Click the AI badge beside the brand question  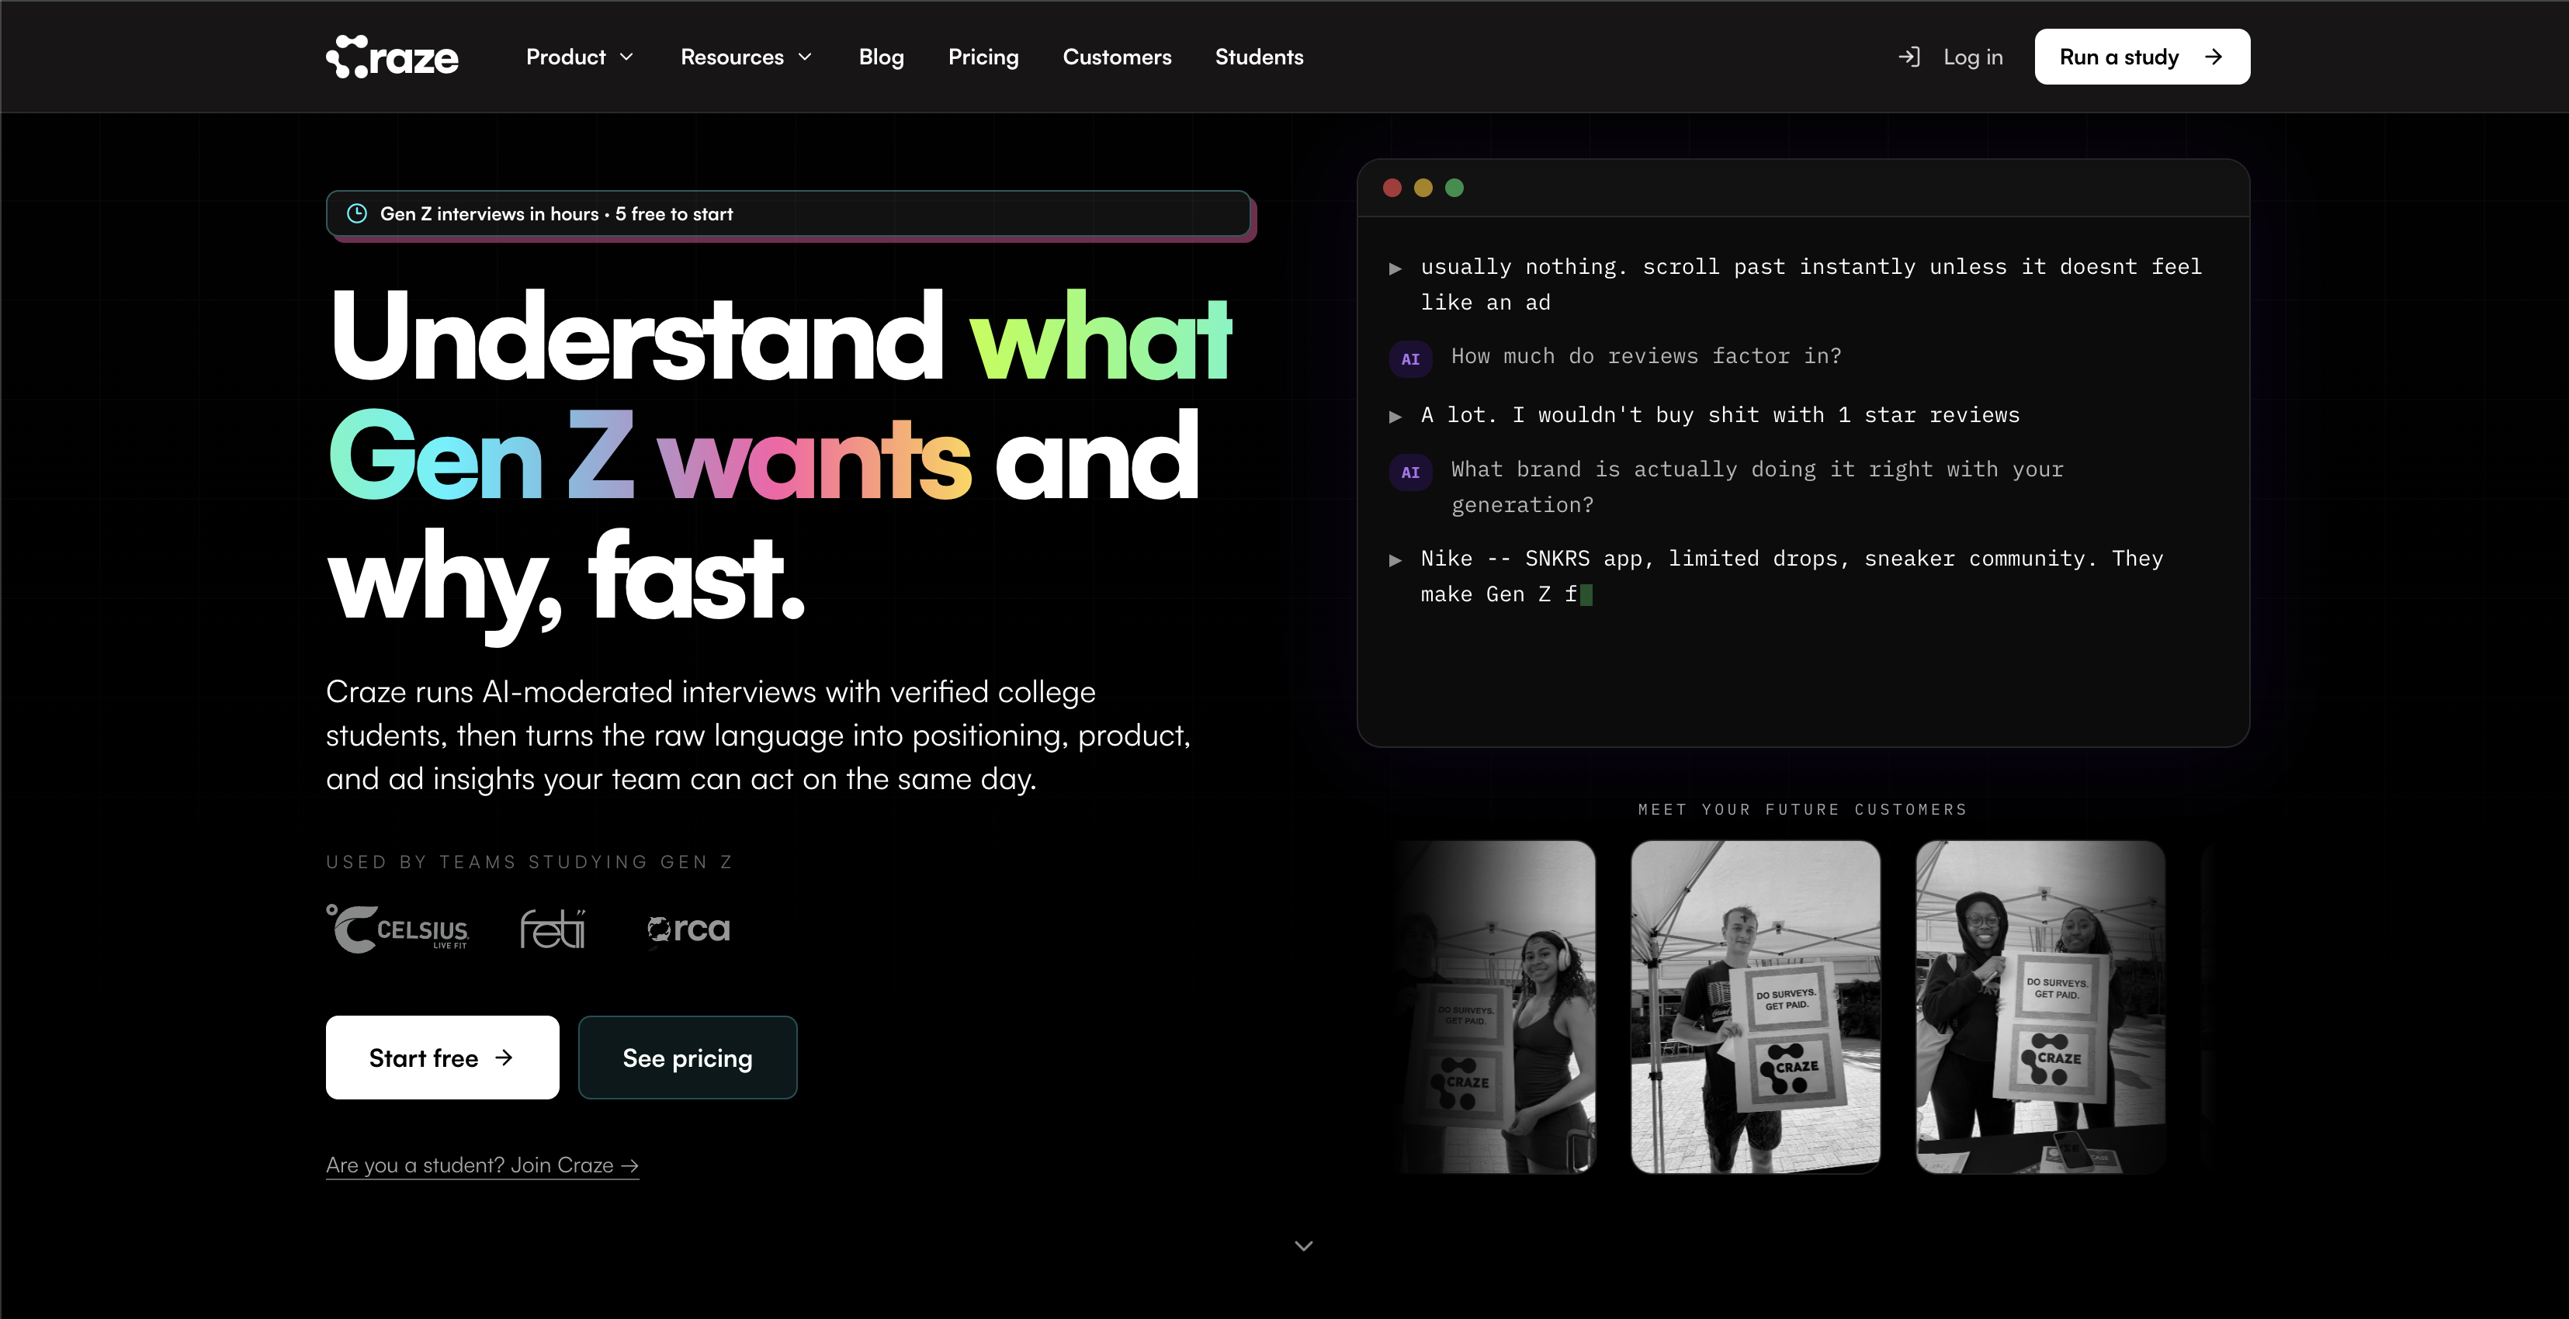[x=1410, y=473]
